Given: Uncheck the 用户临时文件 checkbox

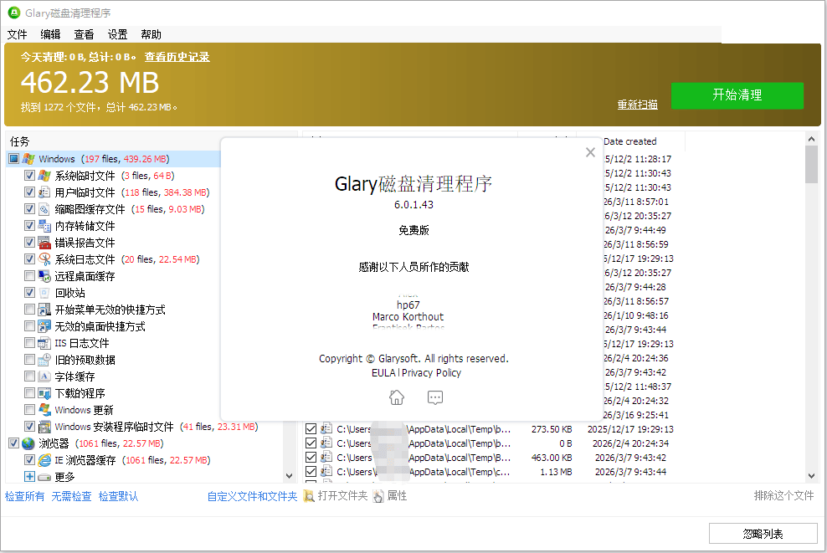Looking at the screenshot, I should (29, 192).
